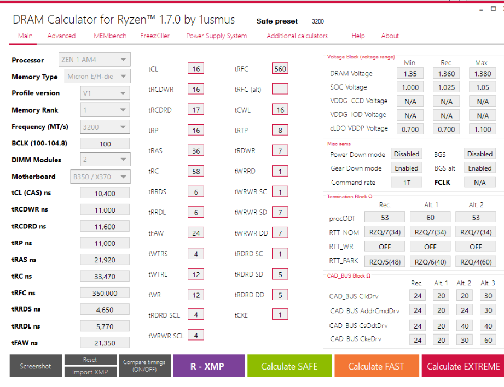Click RTT_WR Rec. value OFF
The width and height of the screenshot is (504, 387).
point(385,247)
